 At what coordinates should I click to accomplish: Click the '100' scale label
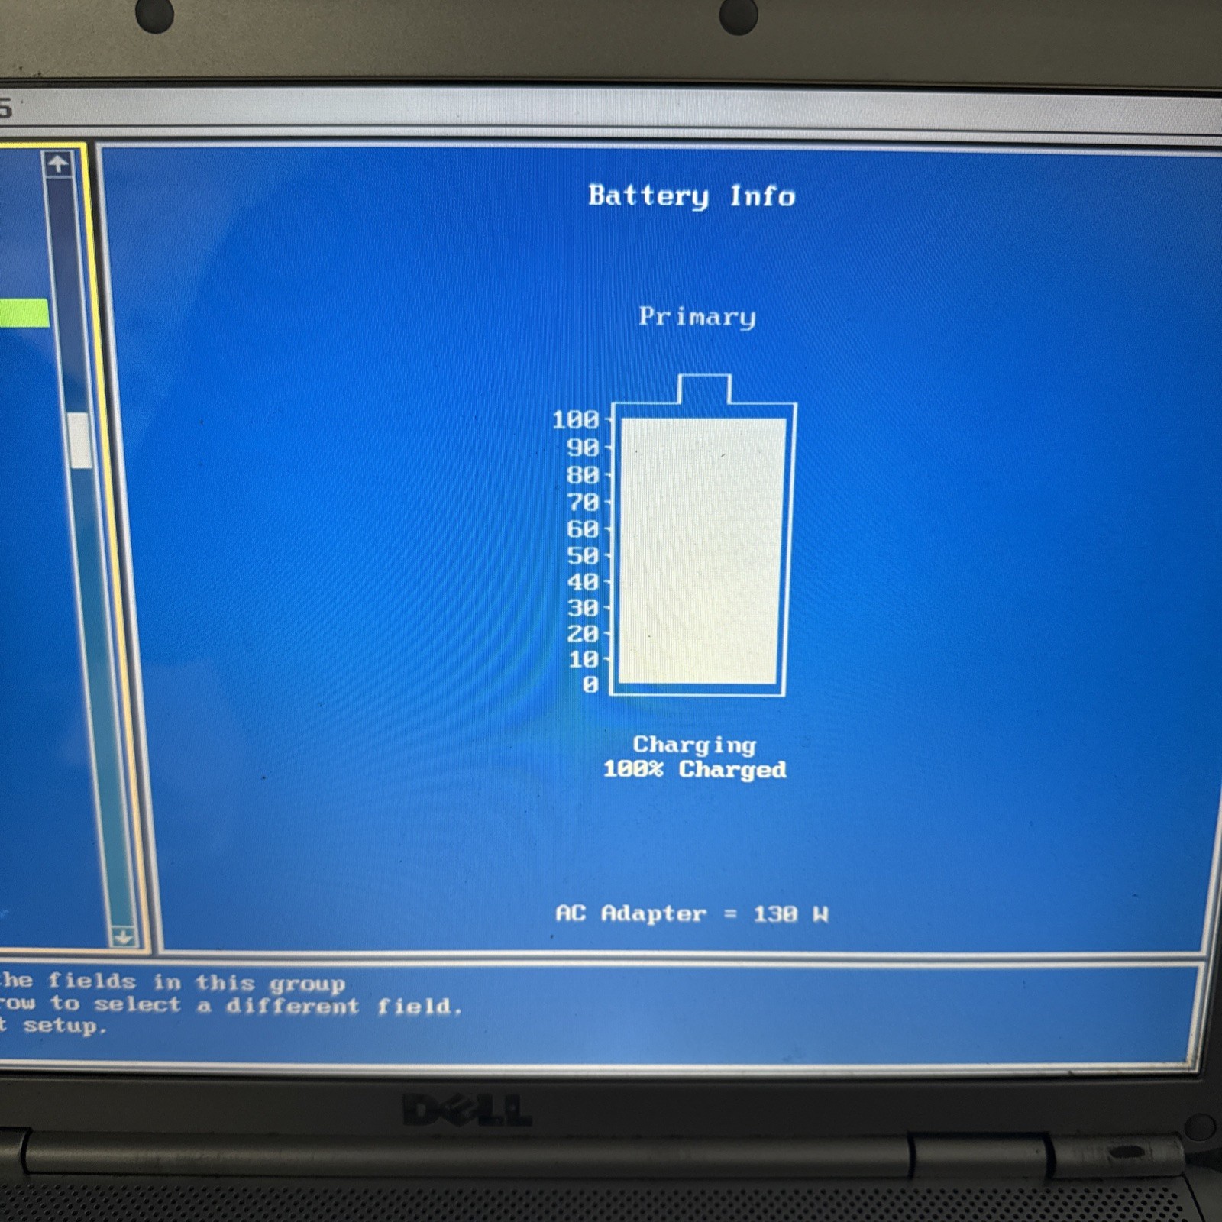coord(576,420)
